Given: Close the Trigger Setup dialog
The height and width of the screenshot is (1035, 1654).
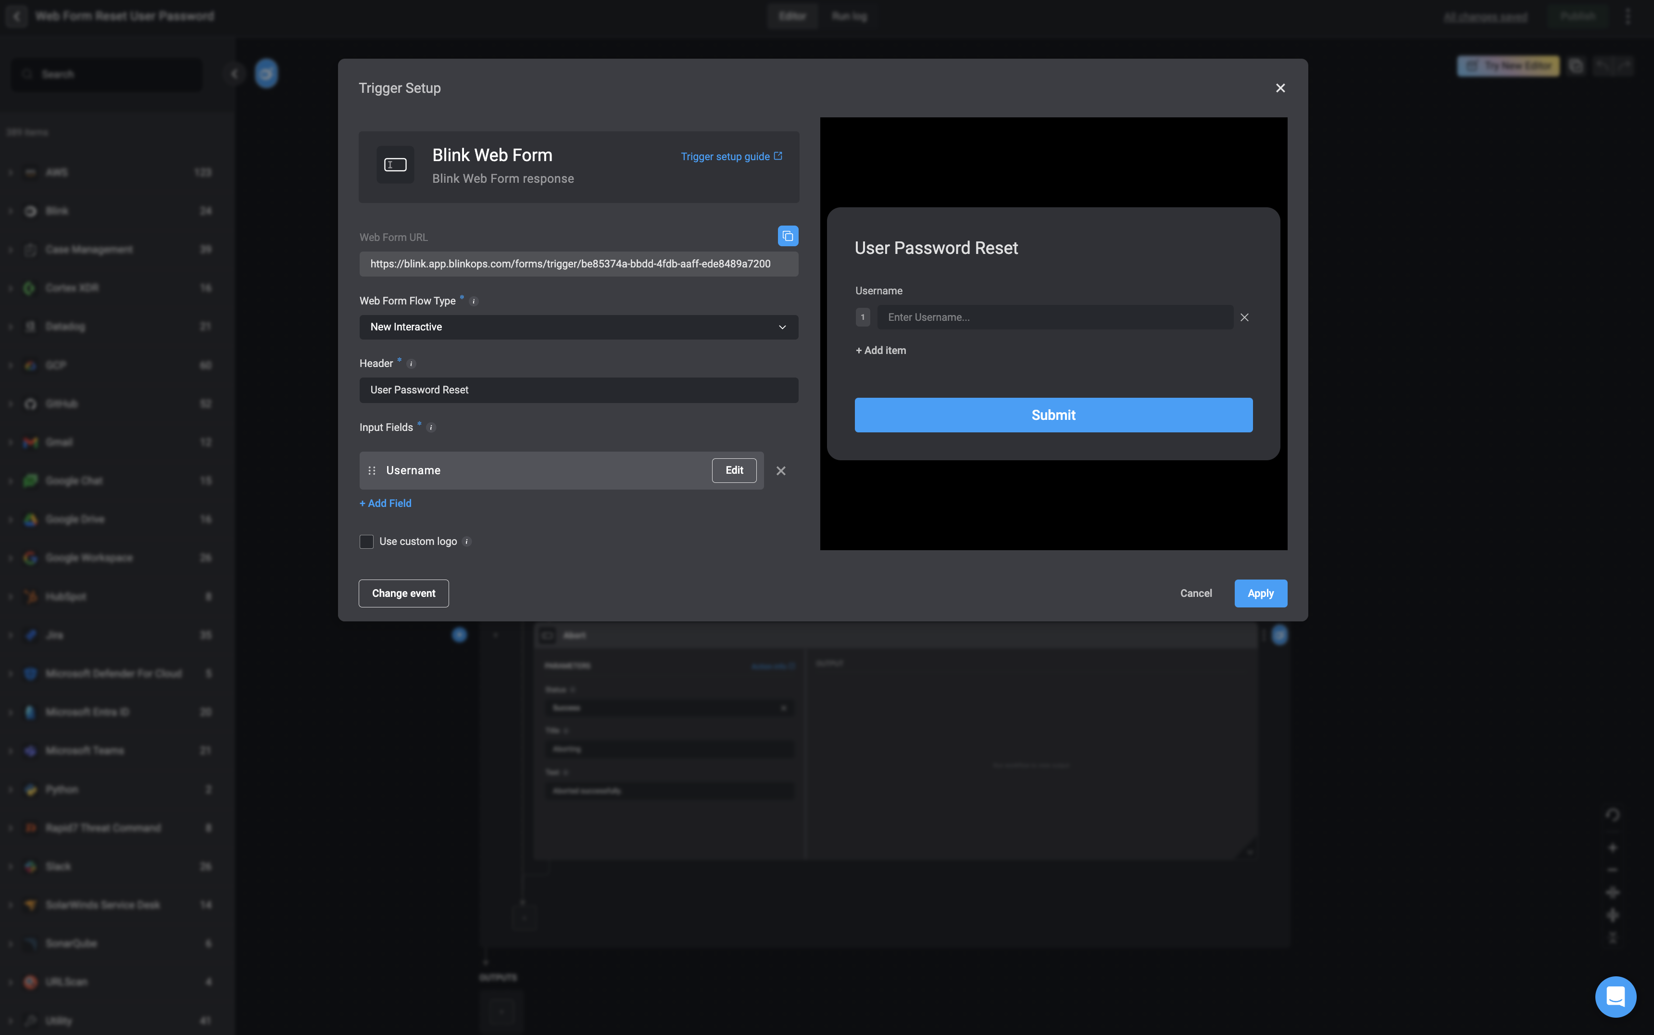Looking at the screenshot, I should [1280, 88].
